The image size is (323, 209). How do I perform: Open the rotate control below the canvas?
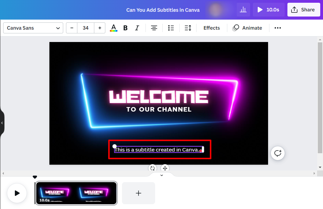[152, 168]
